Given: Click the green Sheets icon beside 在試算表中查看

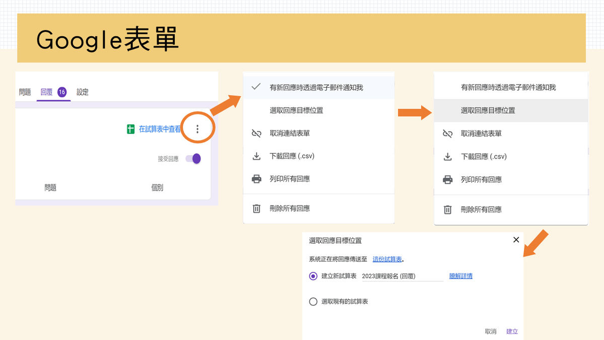Looking at the screenshot, I should (131, 129).
